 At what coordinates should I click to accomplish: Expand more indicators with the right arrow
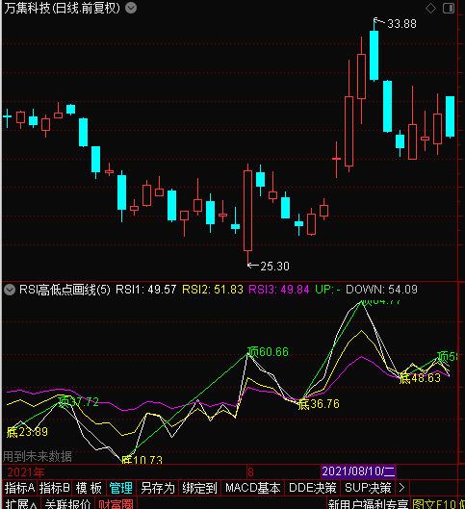click(x=402, y=488)
